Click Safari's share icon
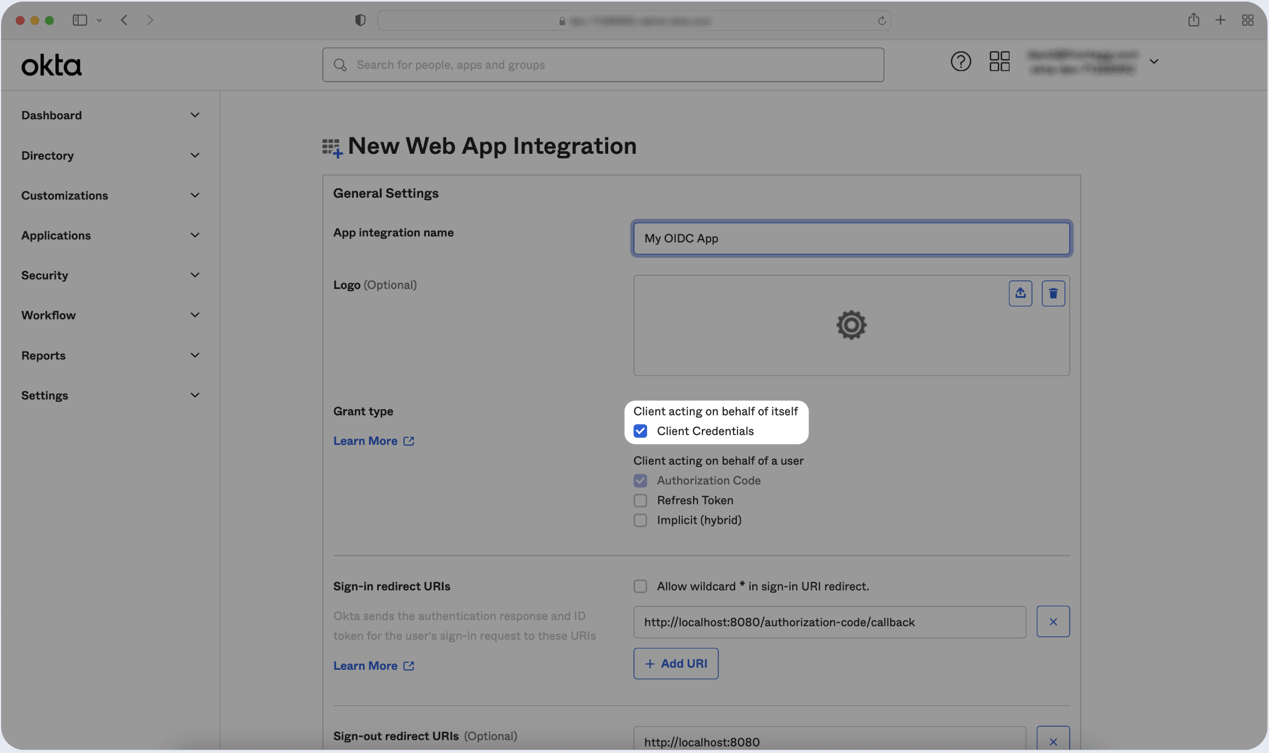The height and width of the screenshot is (753, 1269). 1193,20
